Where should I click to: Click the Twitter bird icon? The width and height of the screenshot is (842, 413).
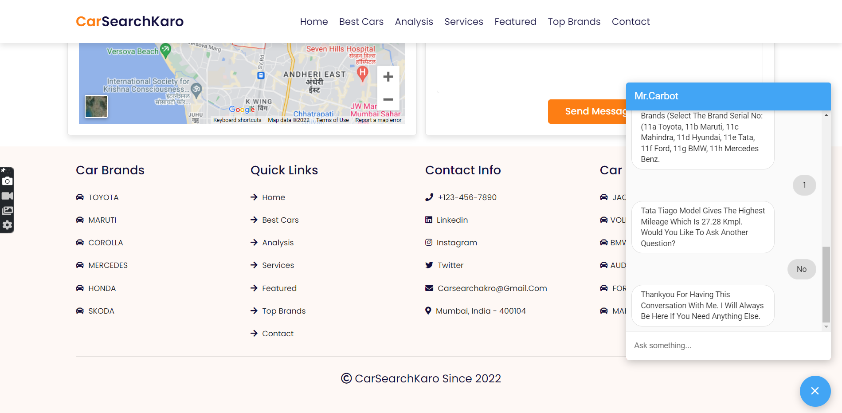point(429,265)
